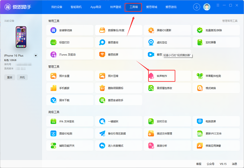Image resolution: width=244 pixels, height=168 pixels.
Task: Select the 工具箱 tab
Action: [x=133, y=7]
